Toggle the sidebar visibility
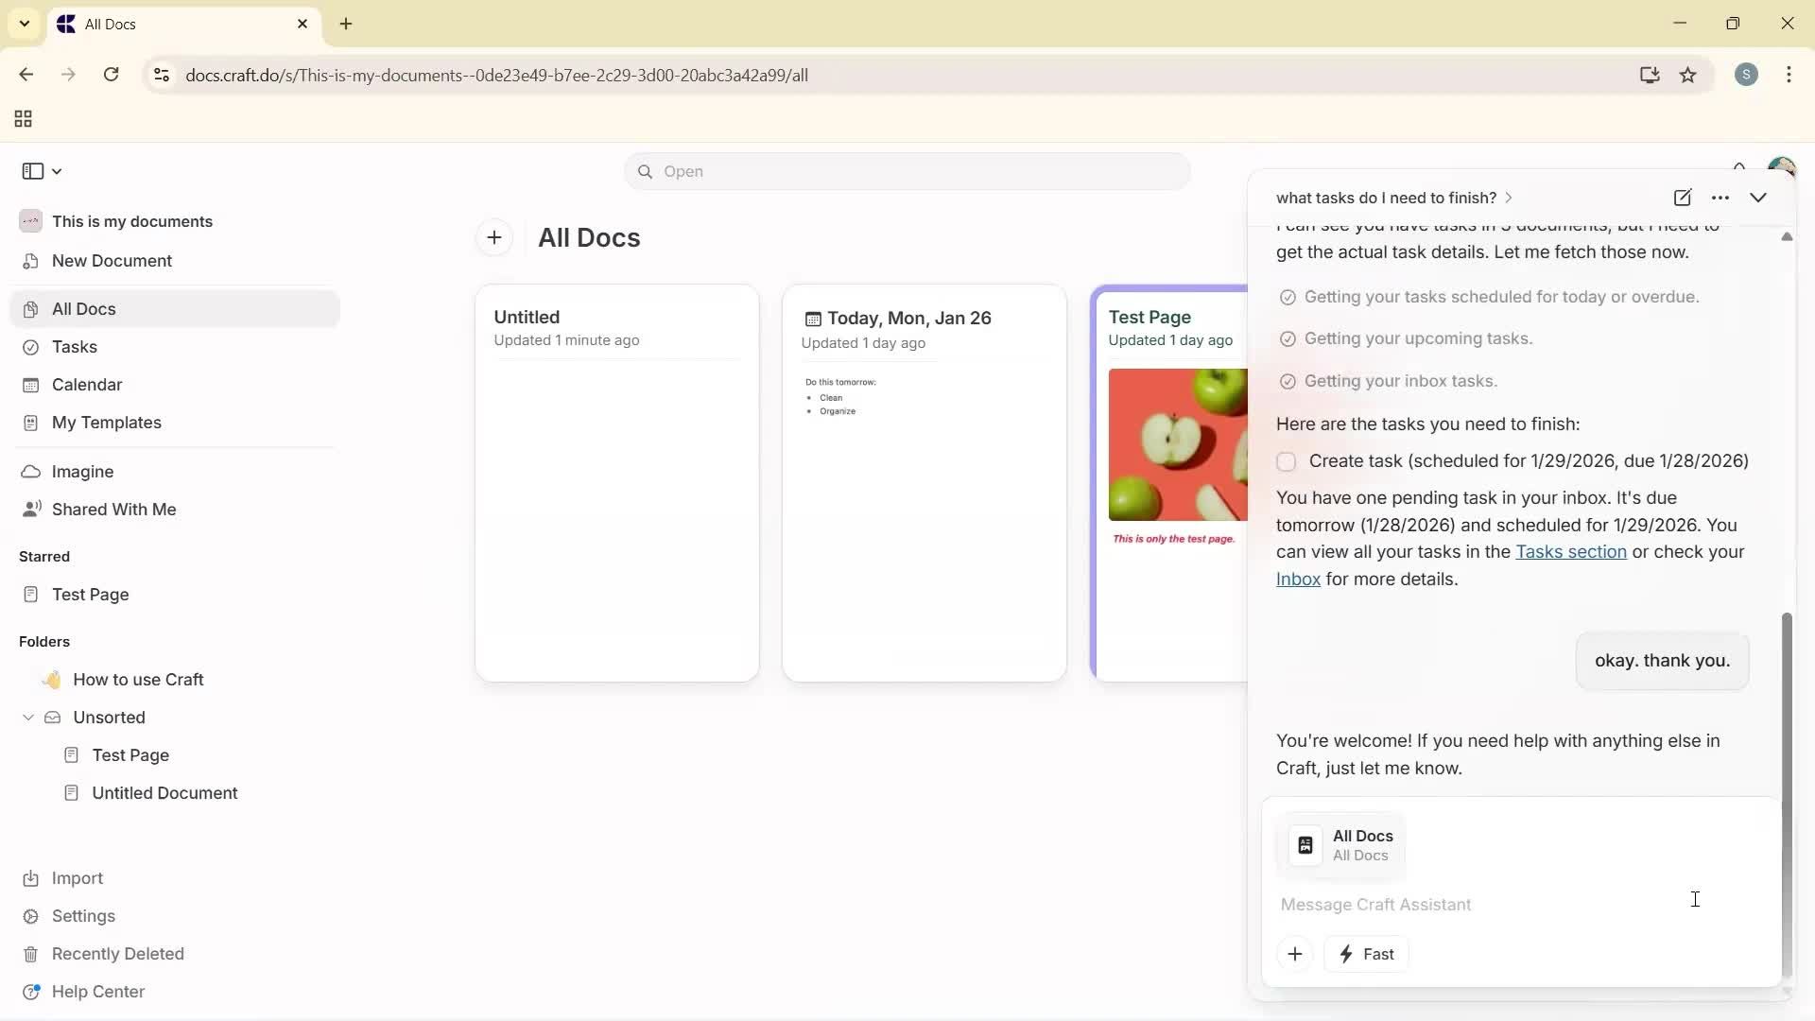Viewport: 1815px width, 1021px height. 31,170
